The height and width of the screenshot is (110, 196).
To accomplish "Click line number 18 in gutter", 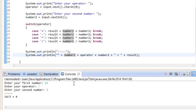I will tap(8, 3).
